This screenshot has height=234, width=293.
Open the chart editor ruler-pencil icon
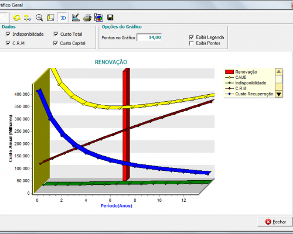[76, 18]
